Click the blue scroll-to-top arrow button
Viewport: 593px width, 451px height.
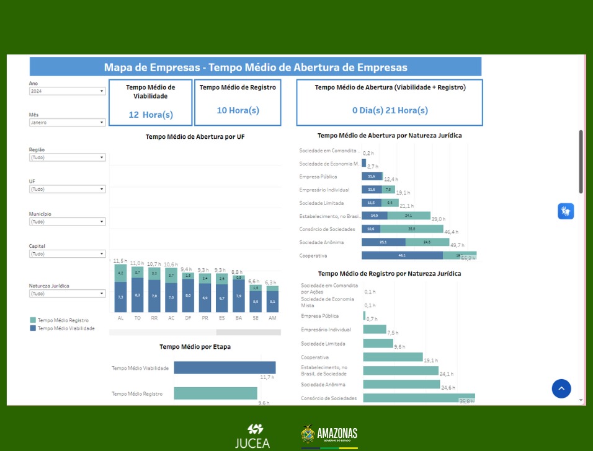tap(561, 388)
